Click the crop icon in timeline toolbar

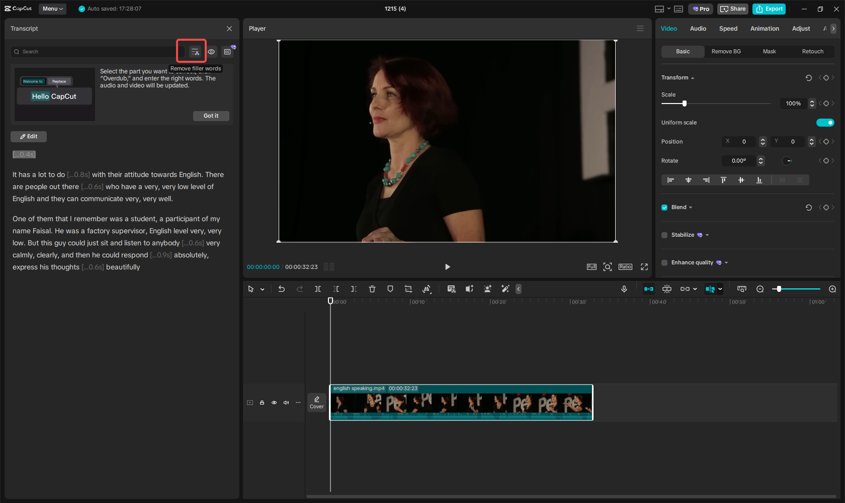pyautogui.click(x=408, y=289)
